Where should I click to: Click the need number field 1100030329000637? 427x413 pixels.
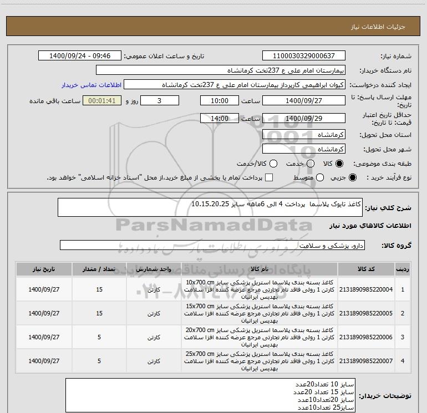coord(304,56)
